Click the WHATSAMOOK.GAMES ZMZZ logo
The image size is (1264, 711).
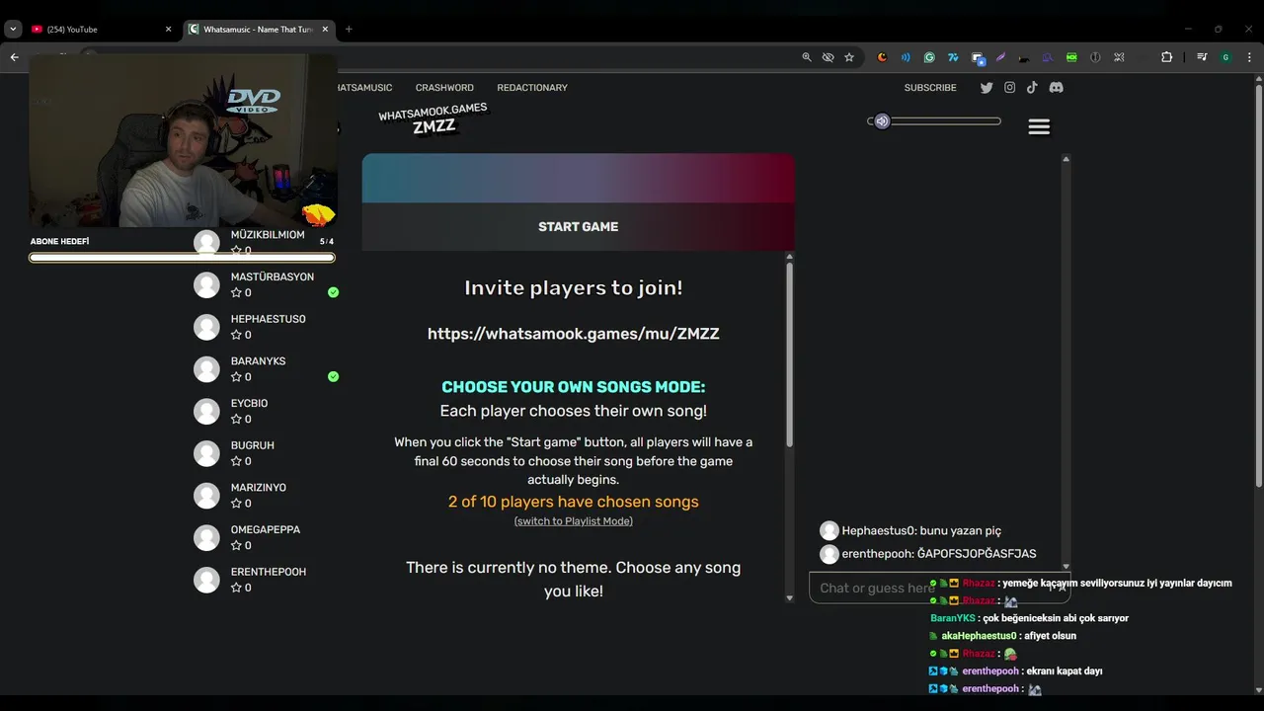coord(433,118)
